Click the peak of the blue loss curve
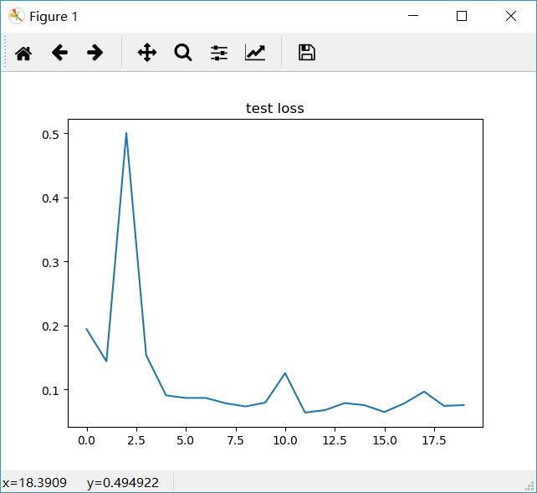The image size is (537, 493). tap(126, 133)
